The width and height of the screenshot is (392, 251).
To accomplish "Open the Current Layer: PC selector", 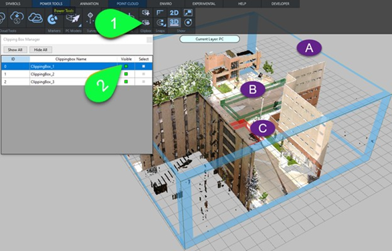I will [209, 39].
